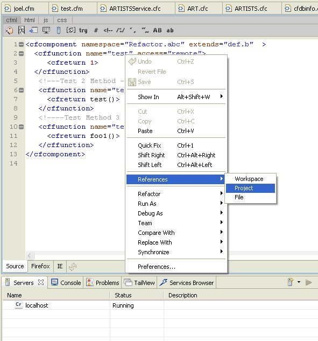This screenshot has height=341, width=318.
Task: Select the css toolbar tab
Action: [x=62, y=20]
